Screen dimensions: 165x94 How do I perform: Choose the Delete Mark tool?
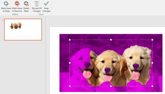[x=26, y=7]
